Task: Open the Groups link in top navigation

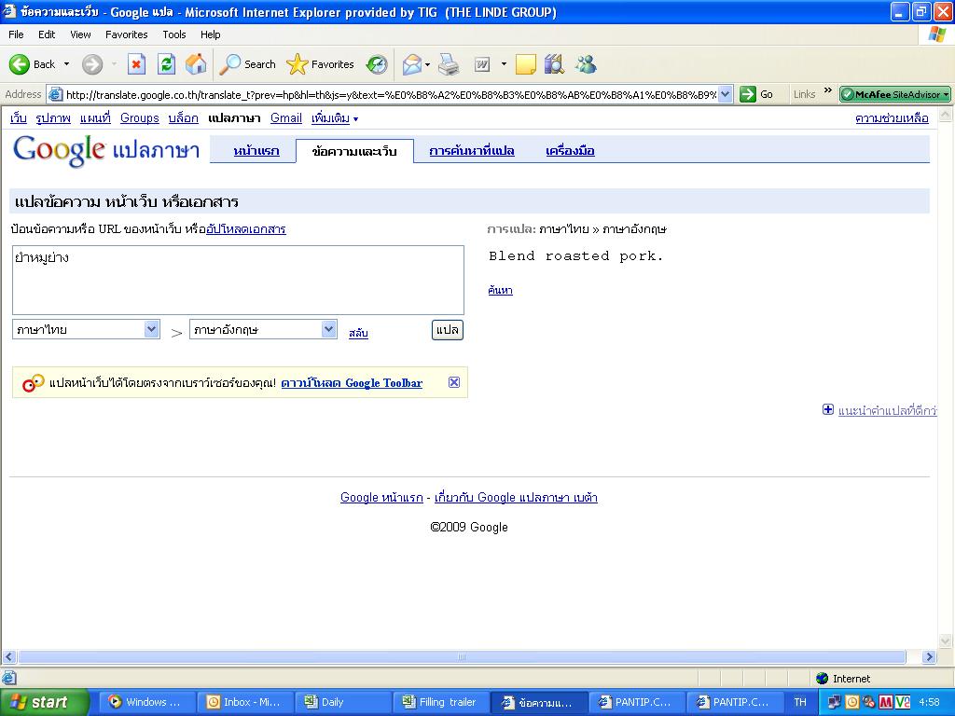Action: (140, 118)
